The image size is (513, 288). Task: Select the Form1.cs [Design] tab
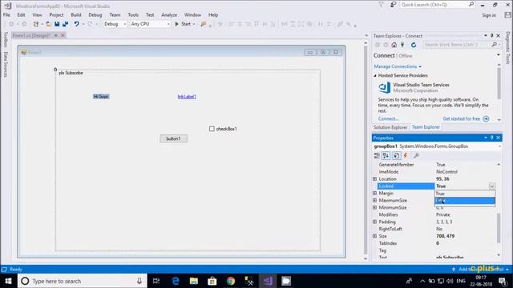click(31, 35)
